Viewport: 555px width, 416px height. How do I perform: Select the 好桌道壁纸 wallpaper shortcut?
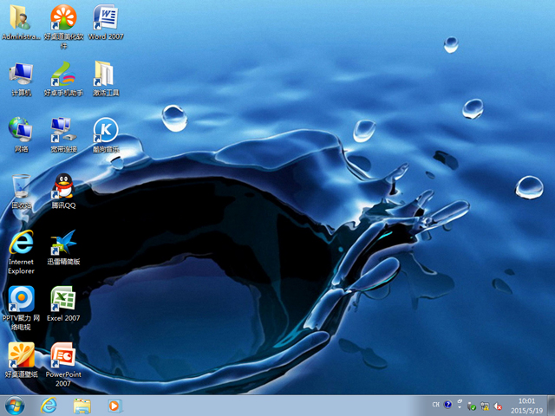click(21, 361)
